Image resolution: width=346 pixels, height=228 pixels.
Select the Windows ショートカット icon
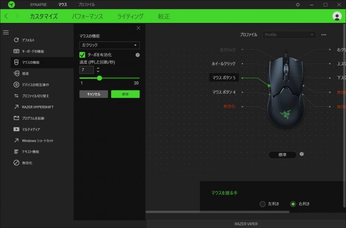pyautogui.click(x=16, y=140)
